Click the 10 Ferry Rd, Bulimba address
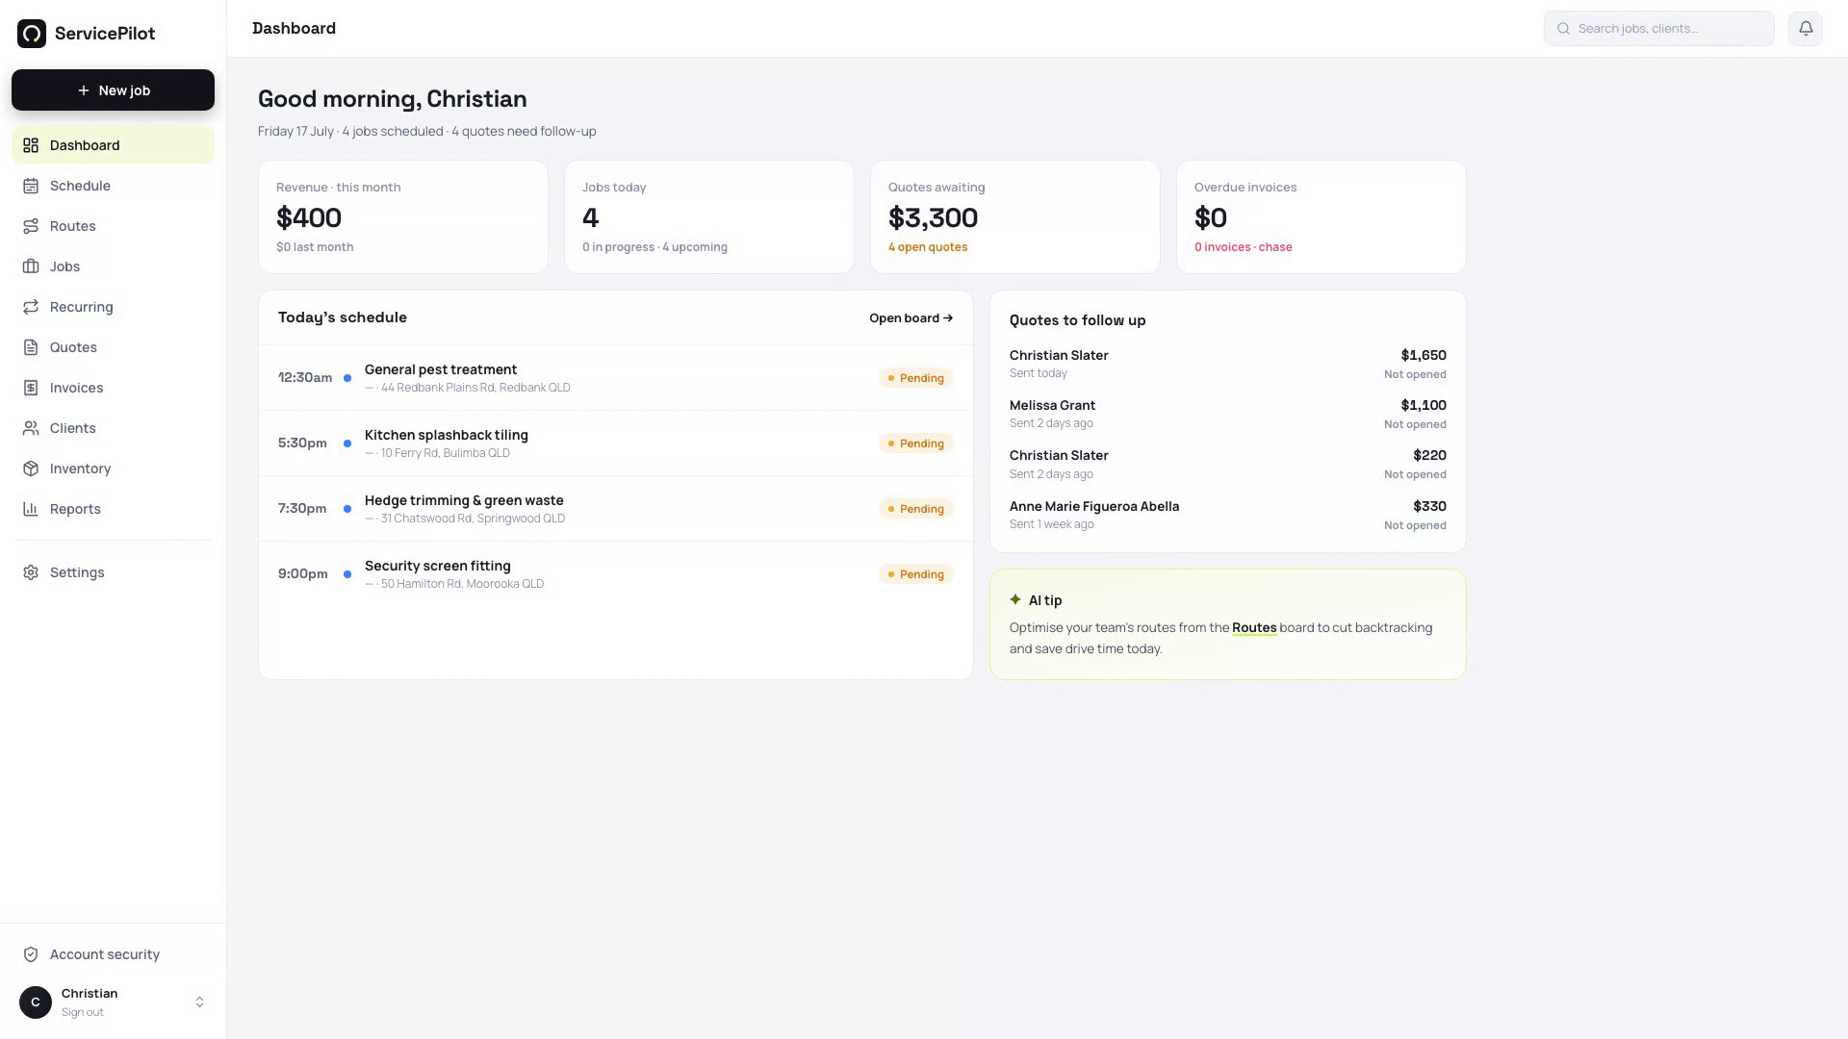 click(446, 453)
